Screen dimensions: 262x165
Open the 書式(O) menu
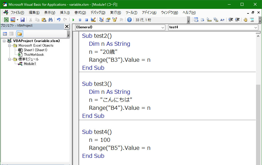(x=80, y=13)
